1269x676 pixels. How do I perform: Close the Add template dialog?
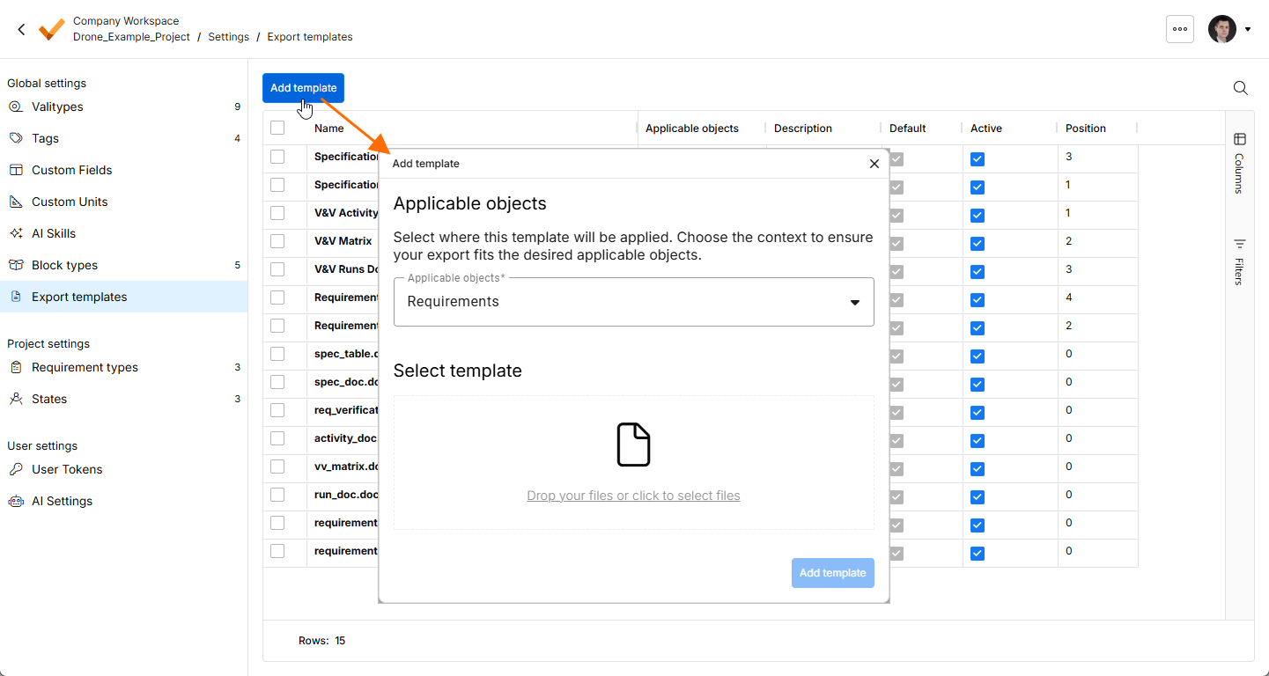tap(874, 164)
